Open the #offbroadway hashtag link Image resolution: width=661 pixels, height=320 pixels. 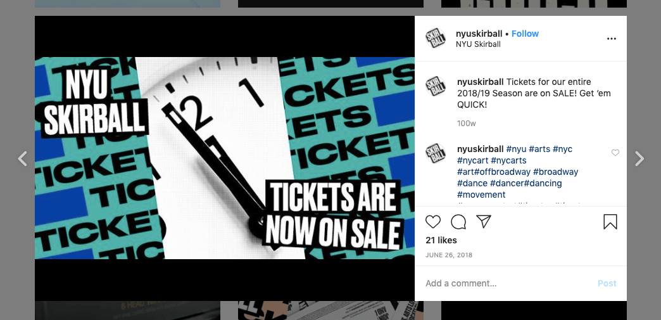[x=502, y=172]
